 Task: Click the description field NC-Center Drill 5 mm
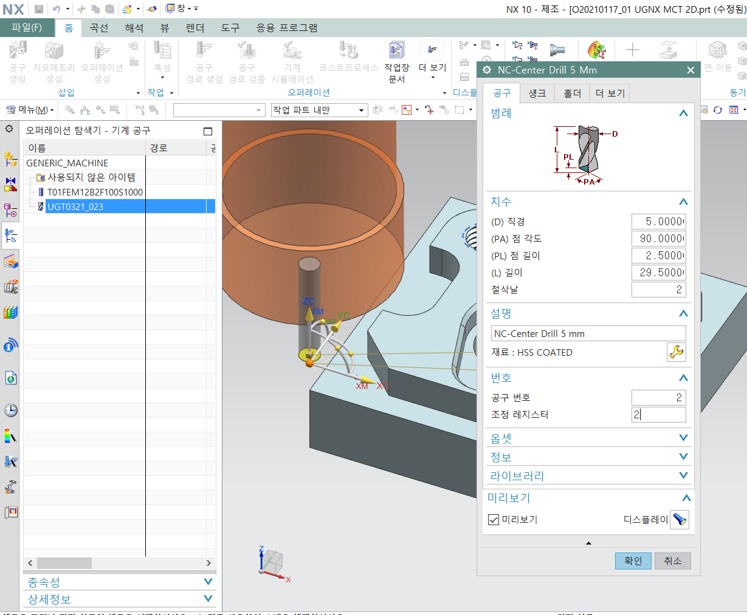pos(588,333)
